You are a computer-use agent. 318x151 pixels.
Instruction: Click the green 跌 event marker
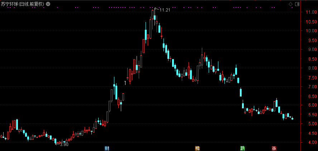point(243,148)
